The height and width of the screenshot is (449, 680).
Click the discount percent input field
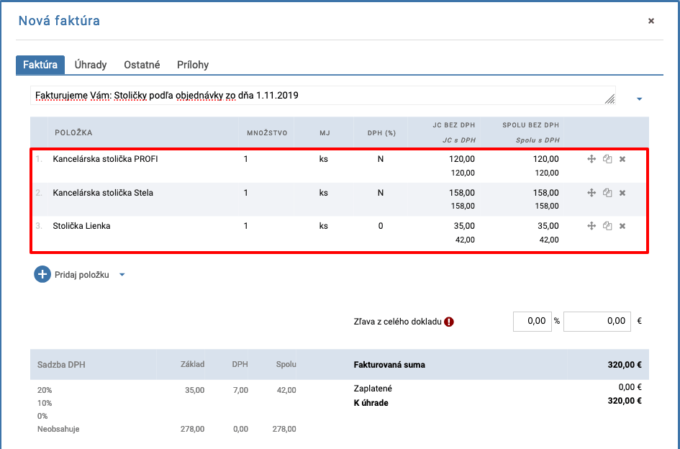[x=532, y=322]
